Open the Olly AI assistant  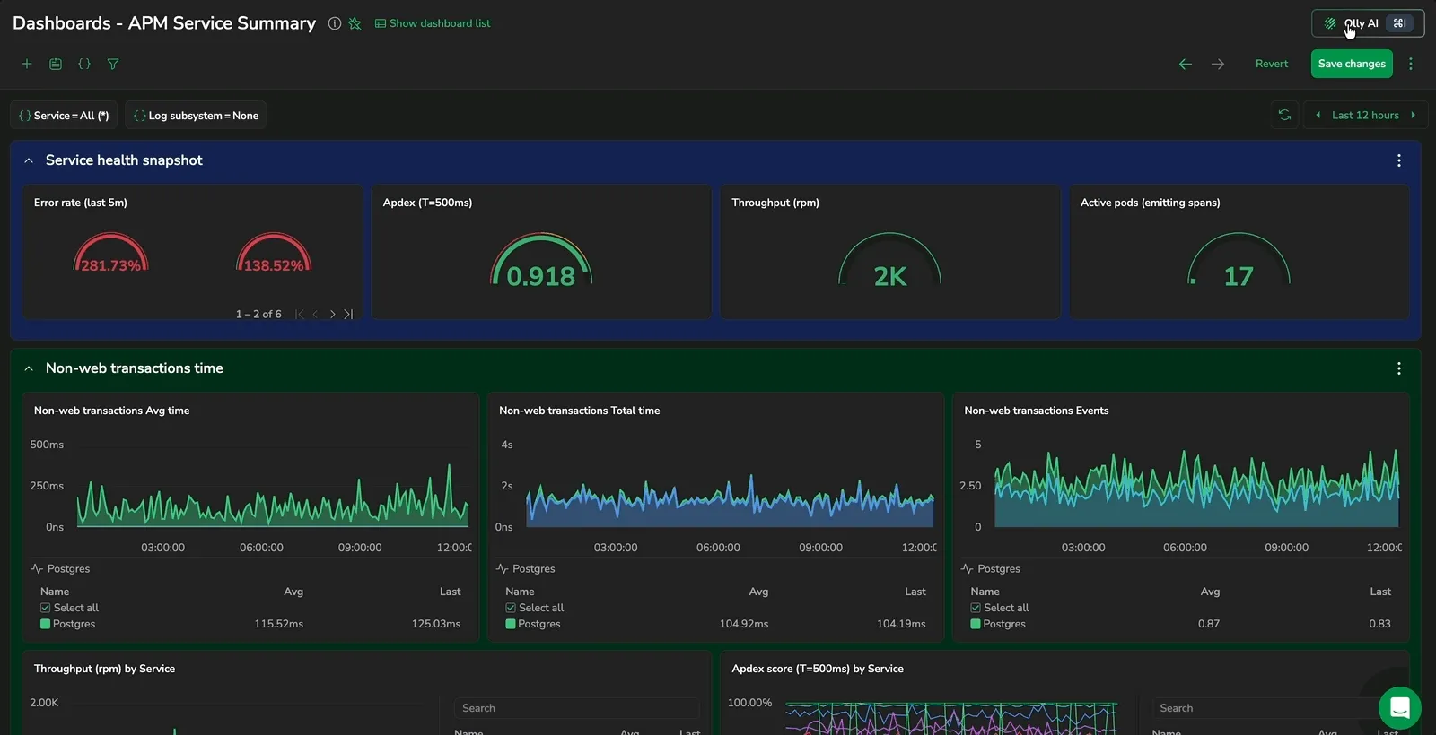click(x=1368, y=23)
